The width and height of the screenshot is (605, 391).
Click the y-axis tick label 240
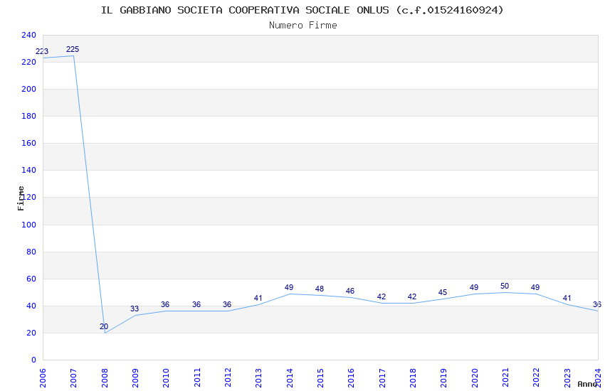point(28,36)
